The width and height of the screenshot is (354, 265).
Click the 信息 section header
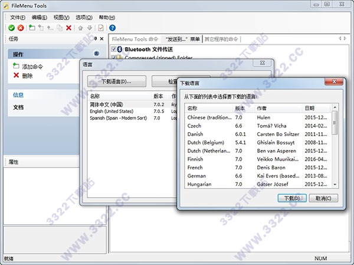tap(18, 95)
